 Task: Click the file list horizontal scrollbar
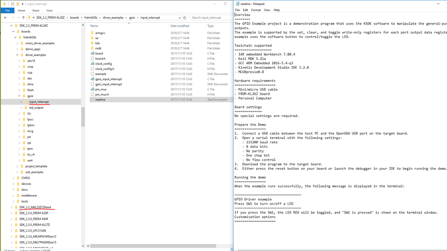(153, 246)
